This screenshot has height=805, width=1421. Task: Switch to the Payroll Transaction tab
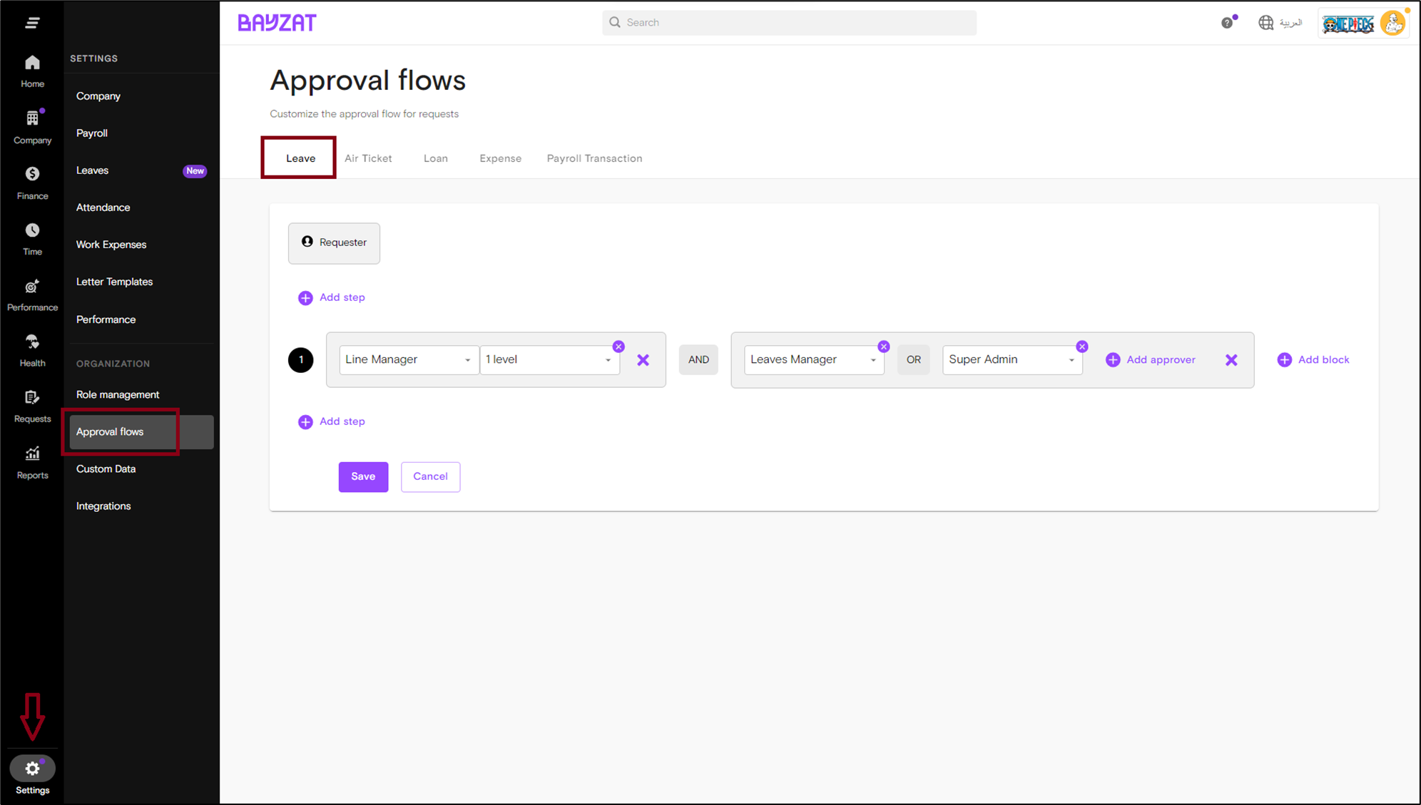tap(594, 158)
